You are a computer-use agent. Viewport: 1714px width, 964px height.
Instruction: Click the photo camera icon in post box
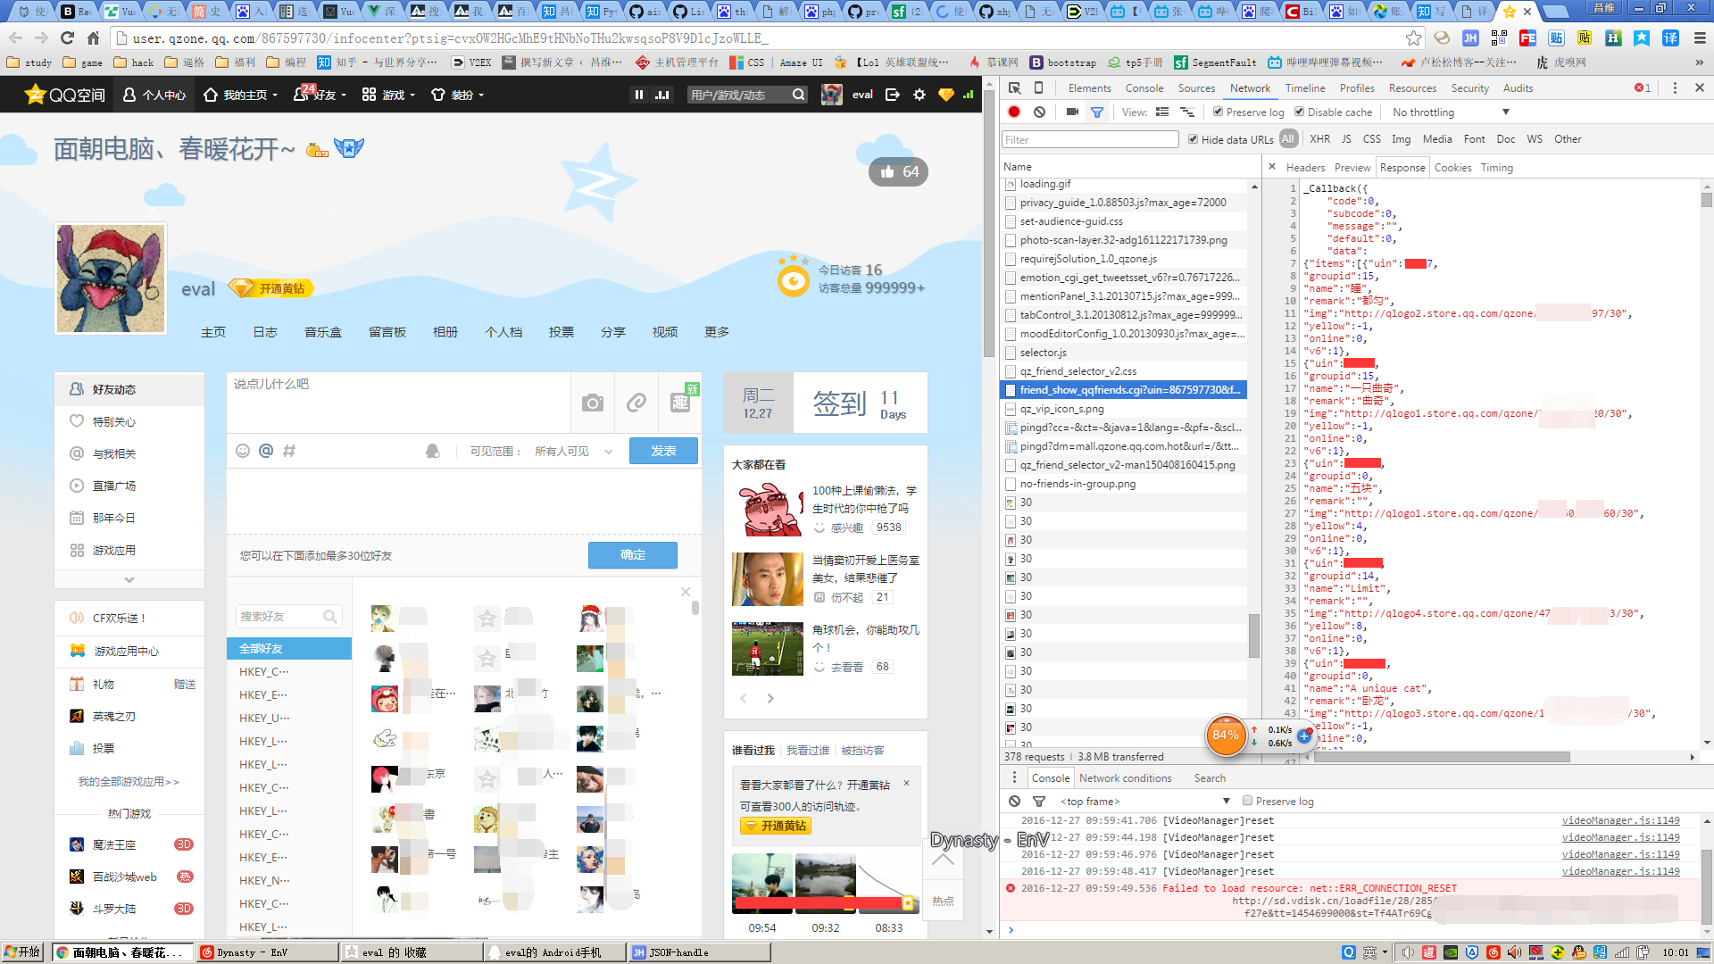[x=592, y=403]
